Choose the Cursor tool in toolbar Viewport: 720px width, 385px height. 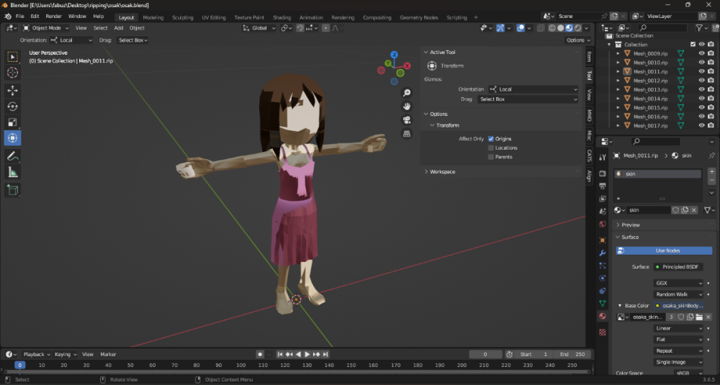pos(13,73)
